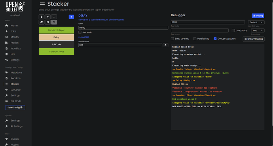
Task: Tick the Use proxy checkbox
Action: coord(233,30)
